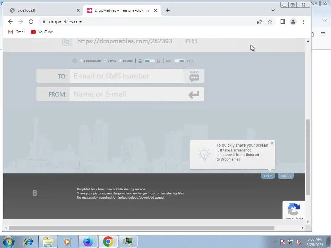Screen dimensions: 331x248
Task: Click the Action Center flag tray icon
Action: [x=283, y=242]
